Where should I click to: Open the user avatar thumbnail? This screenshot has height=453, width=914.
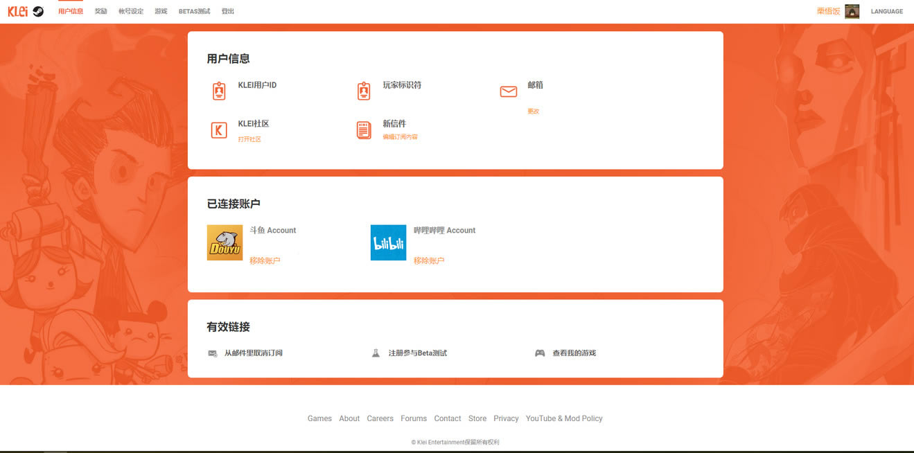pos(852,11)
